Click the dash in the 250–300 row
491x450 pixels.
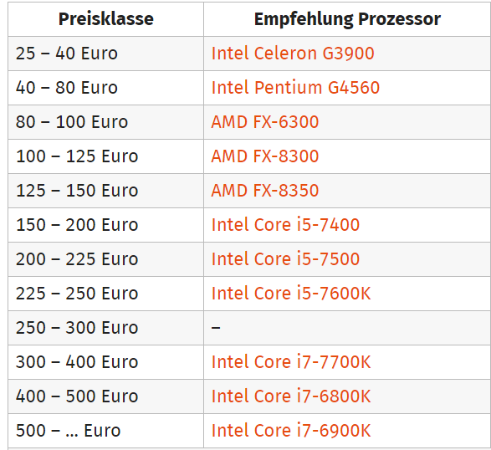point(216,328)
